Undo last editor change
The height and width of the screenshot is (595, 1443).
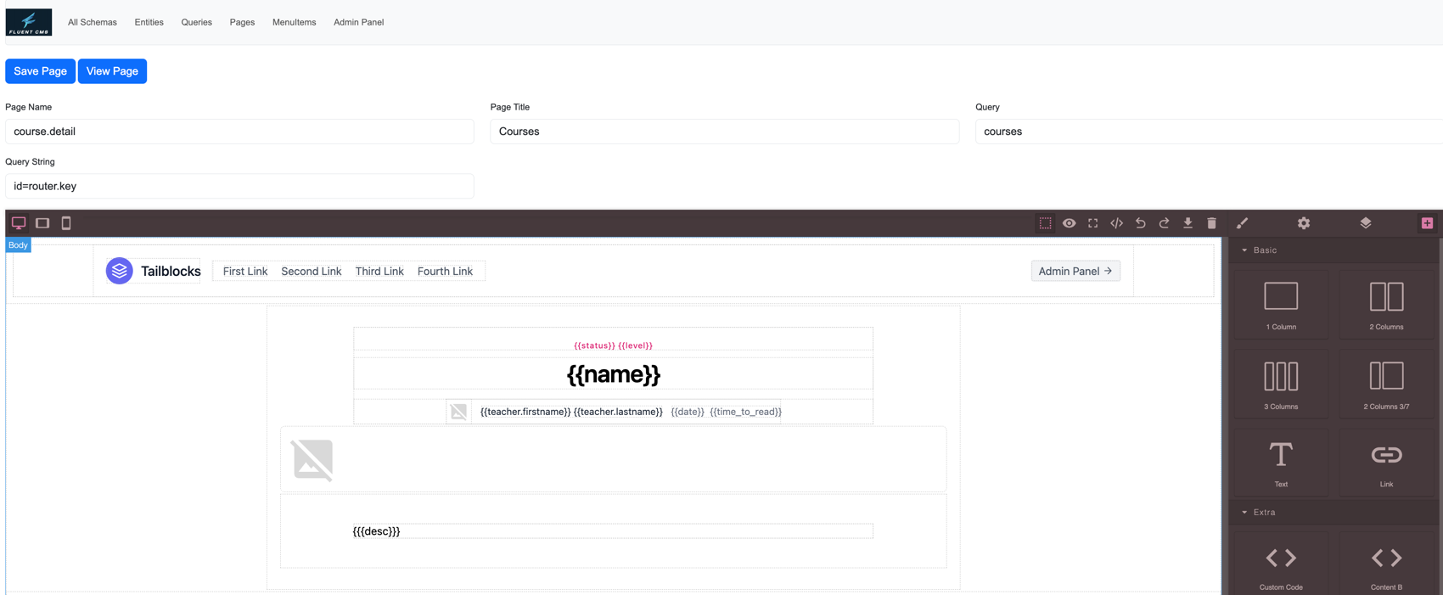coord(1141,223)
